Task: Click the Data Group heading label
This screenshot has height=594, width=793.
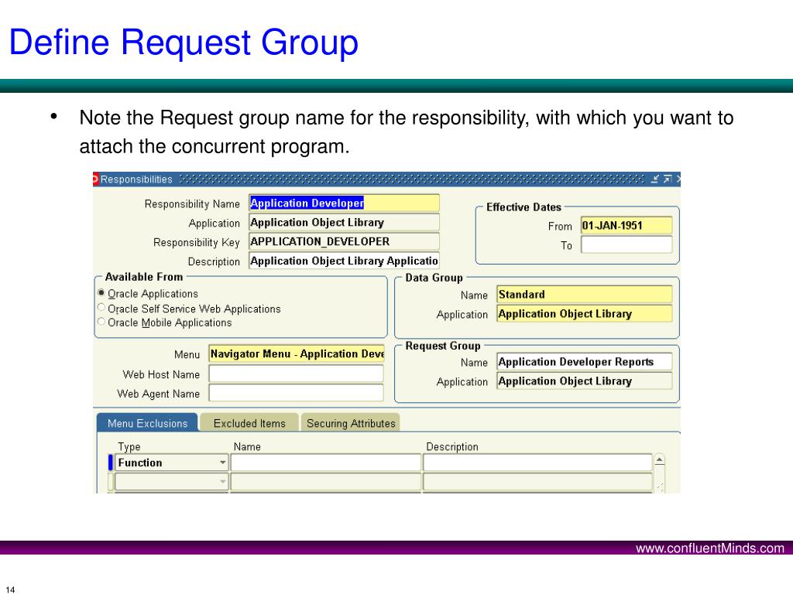Action: (434, 278)
